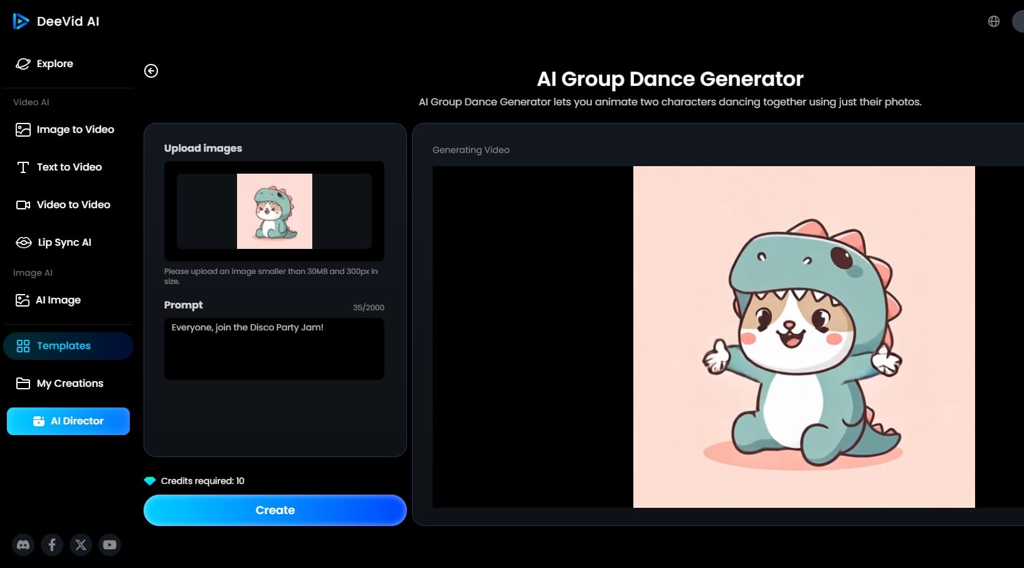Open My Creations folder
The width and height of the screenshot is (1024, 568).
pyautogui.click(x=70, y=384)
